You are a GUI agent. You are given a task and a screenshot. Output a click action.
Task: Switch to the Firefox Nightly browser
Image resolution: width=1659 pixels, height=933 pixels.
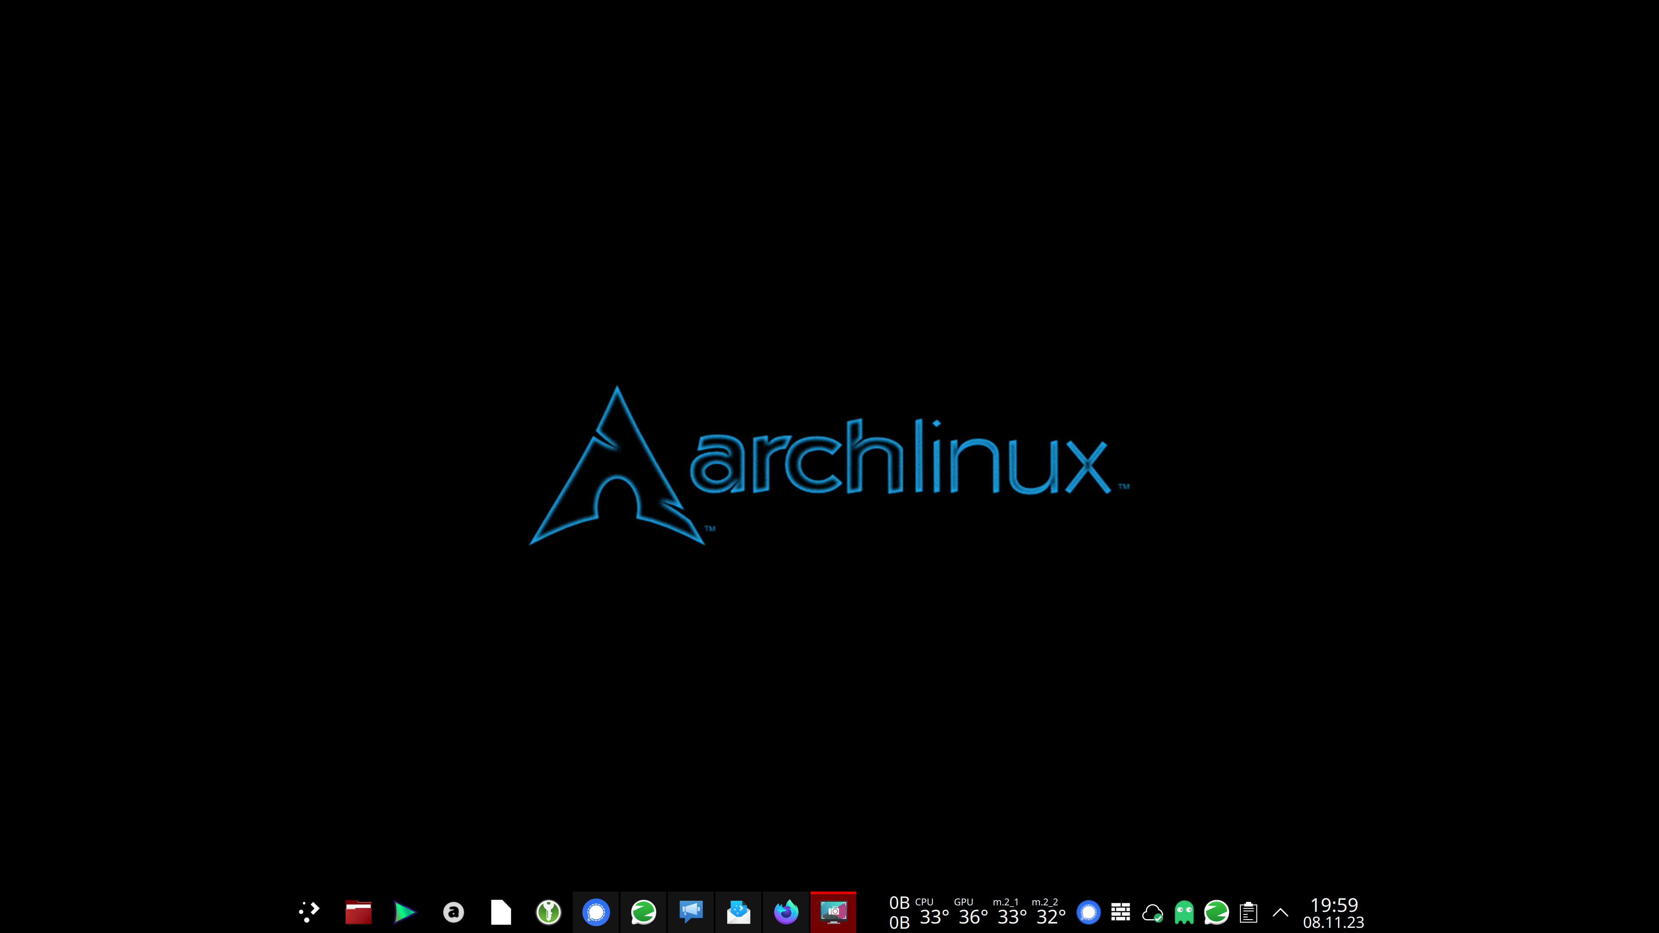point(786,912)
